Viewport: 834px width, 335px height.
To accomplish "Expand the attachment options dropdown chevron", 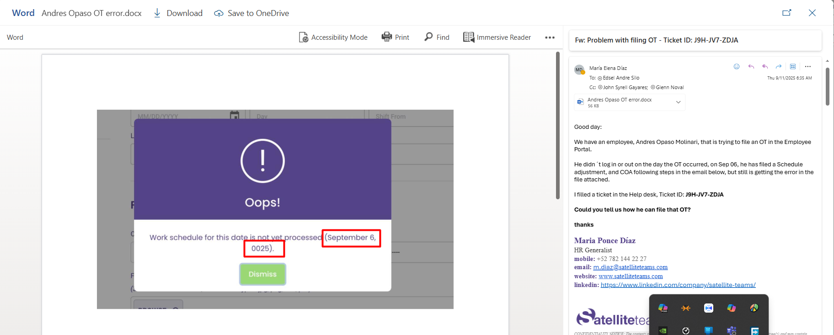I will pyautogui.click(x=678, y=102).
